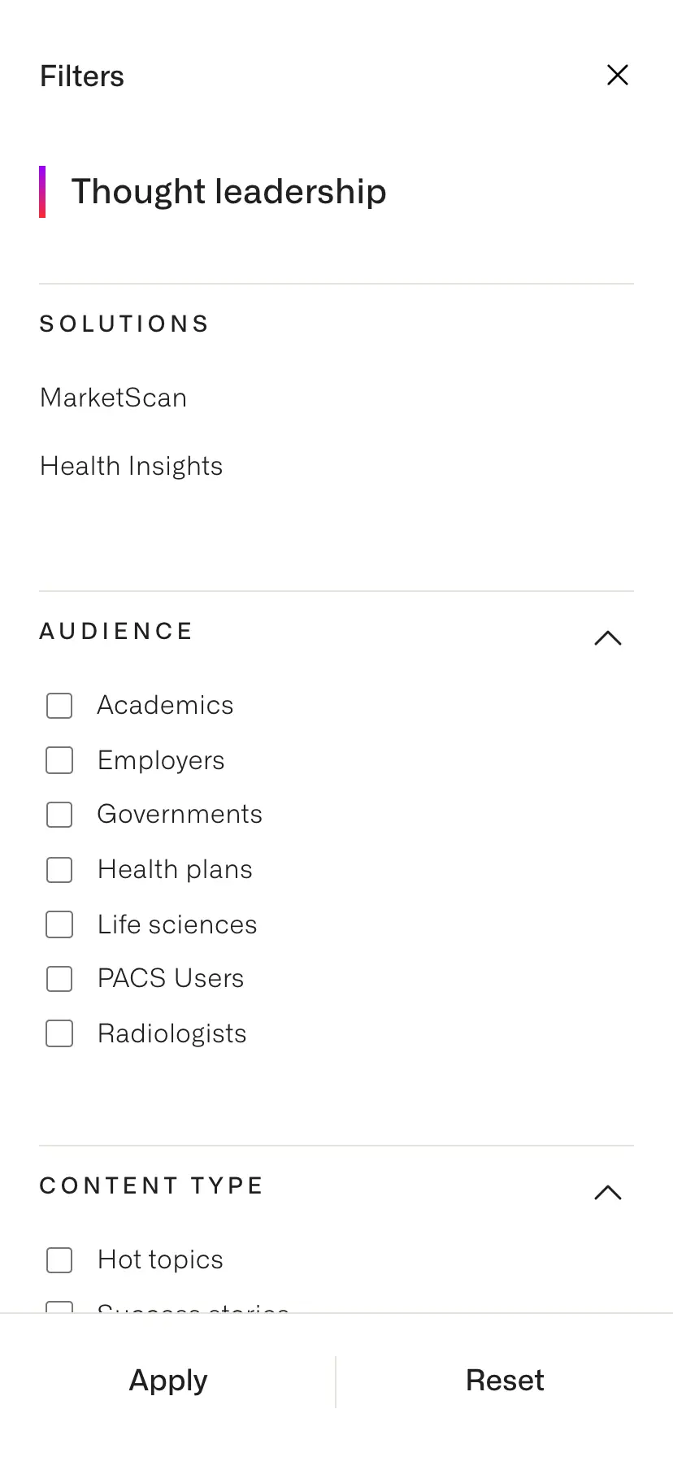Screen dimensions: 673x1457
Task: Click the gradient accent bar beside Thought leadership
Action: click(x=42, y=192)
